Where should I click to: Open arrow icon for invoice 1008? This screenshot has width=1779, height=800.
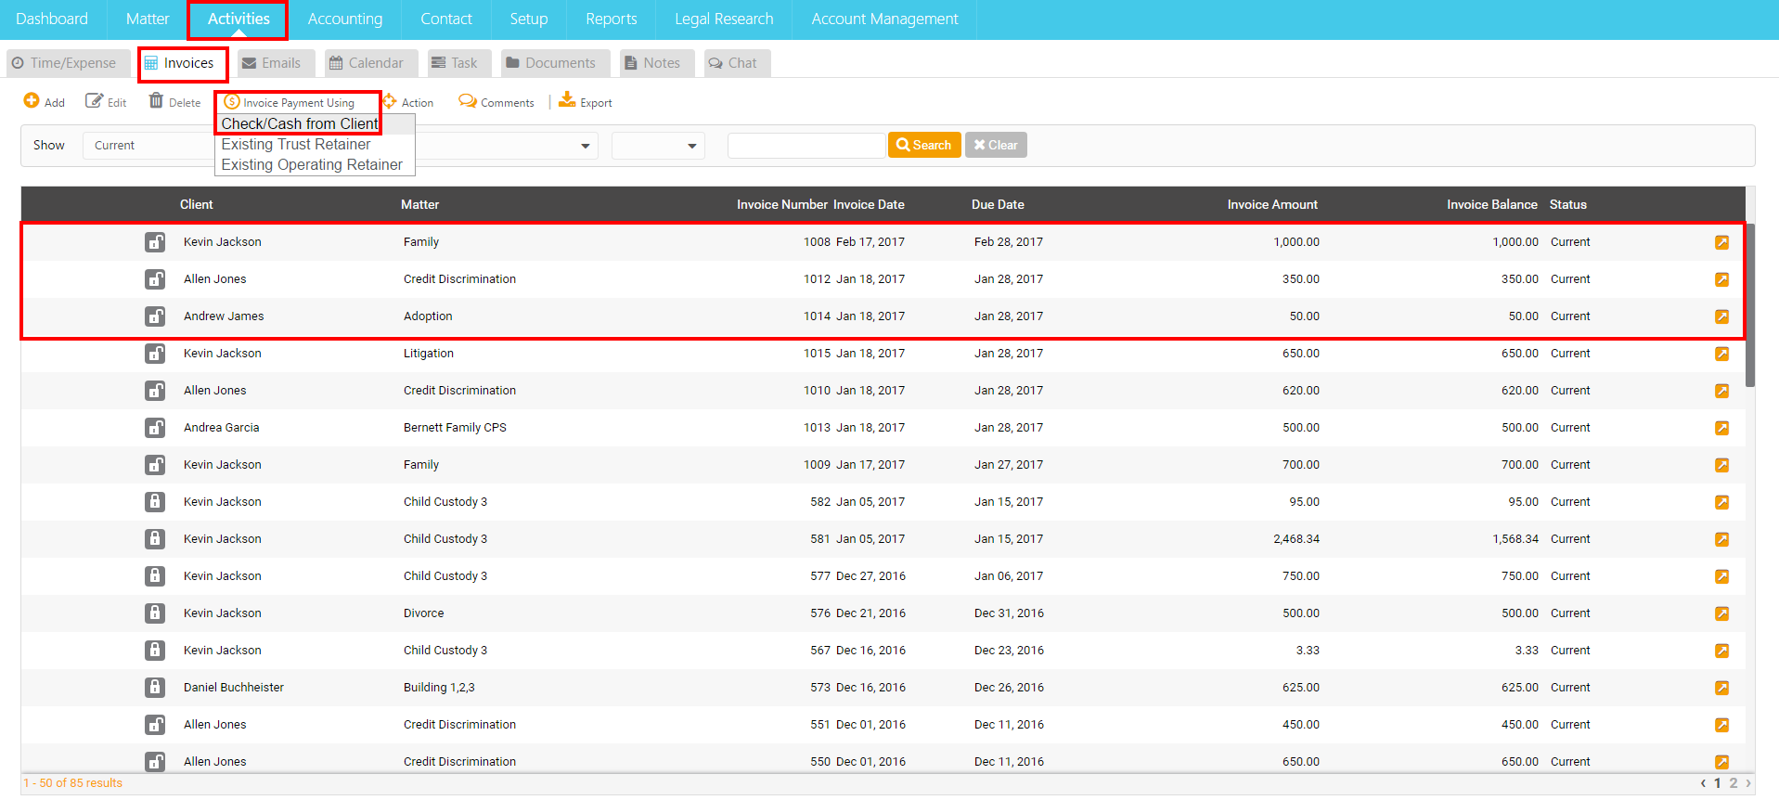click(1721, 242)
